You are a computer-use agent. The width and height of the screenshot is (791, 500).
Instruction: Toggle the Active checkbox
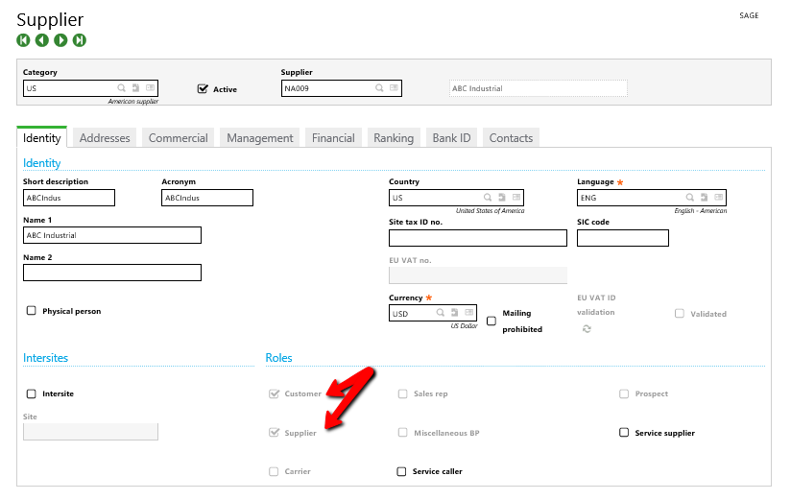[203, 89]
